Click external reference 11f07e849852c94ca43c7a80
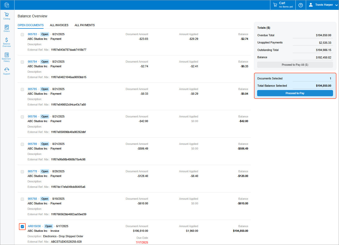Viewport: 339px width, 245px height. point(68,105)
